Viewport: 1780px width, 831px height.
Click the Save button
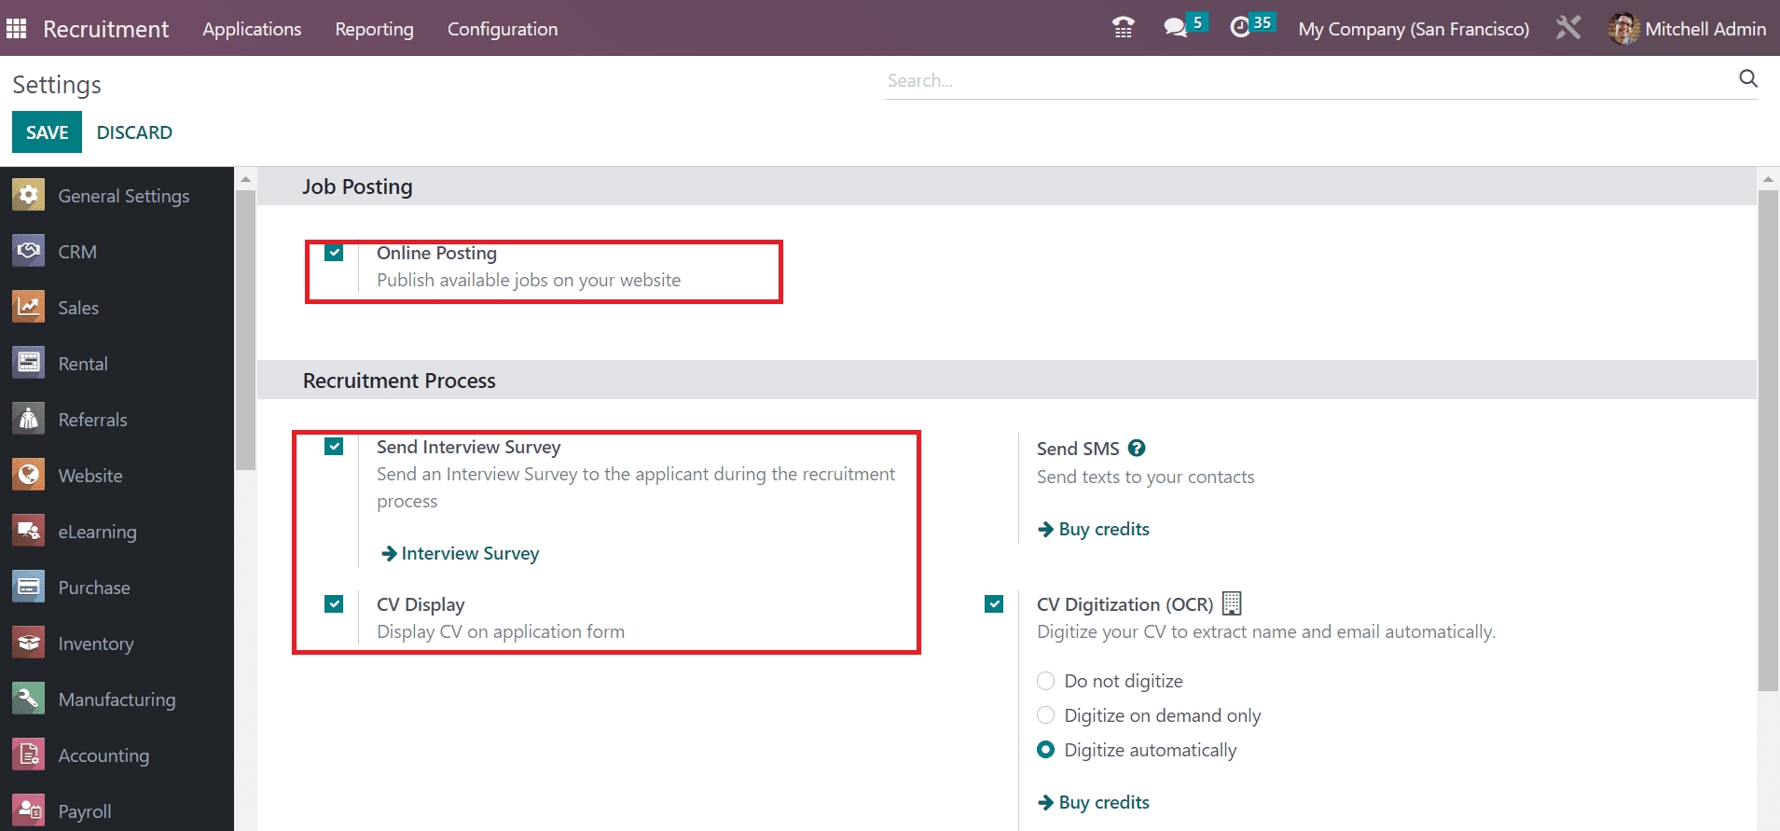click(47, 132)
